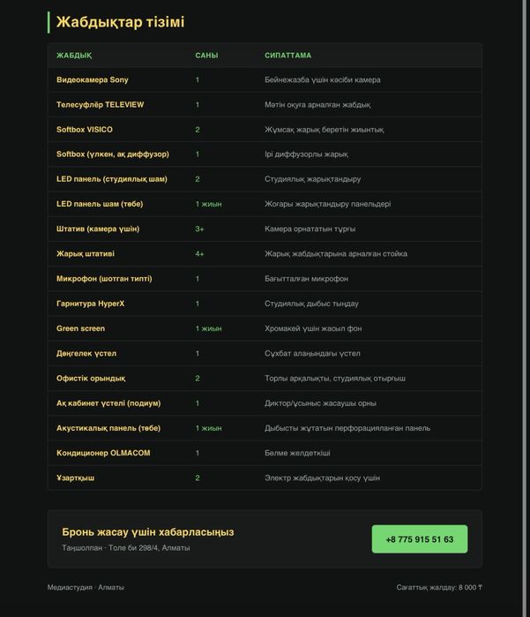The height and width of the screenshot is (617, 530).
Task: Click 'Бронь жасау үшін хабарласыңыз' heading
Action: 148,532
